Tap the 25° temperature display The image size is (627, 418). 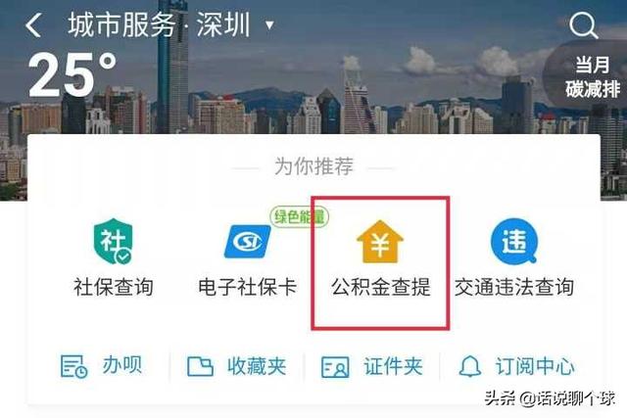(x=72, y=74)
